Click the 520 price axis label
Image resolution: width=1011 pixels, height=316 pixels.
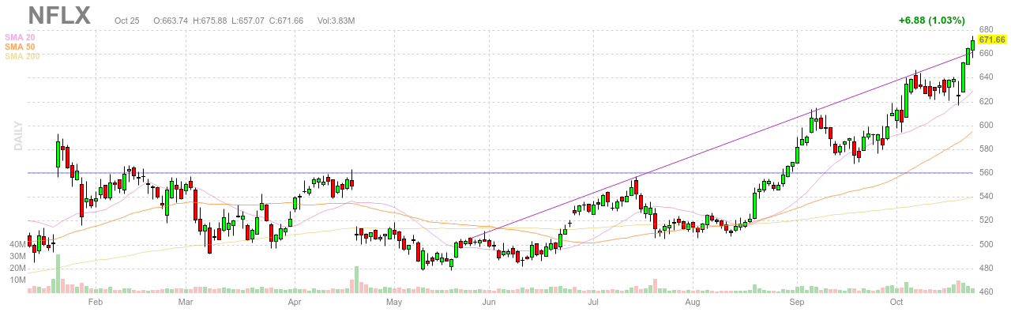pos(986,220)
